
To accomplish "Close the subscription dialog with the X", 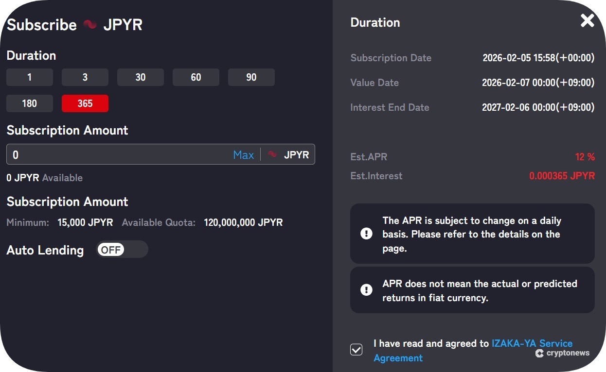I will click(x=587, y=20).
